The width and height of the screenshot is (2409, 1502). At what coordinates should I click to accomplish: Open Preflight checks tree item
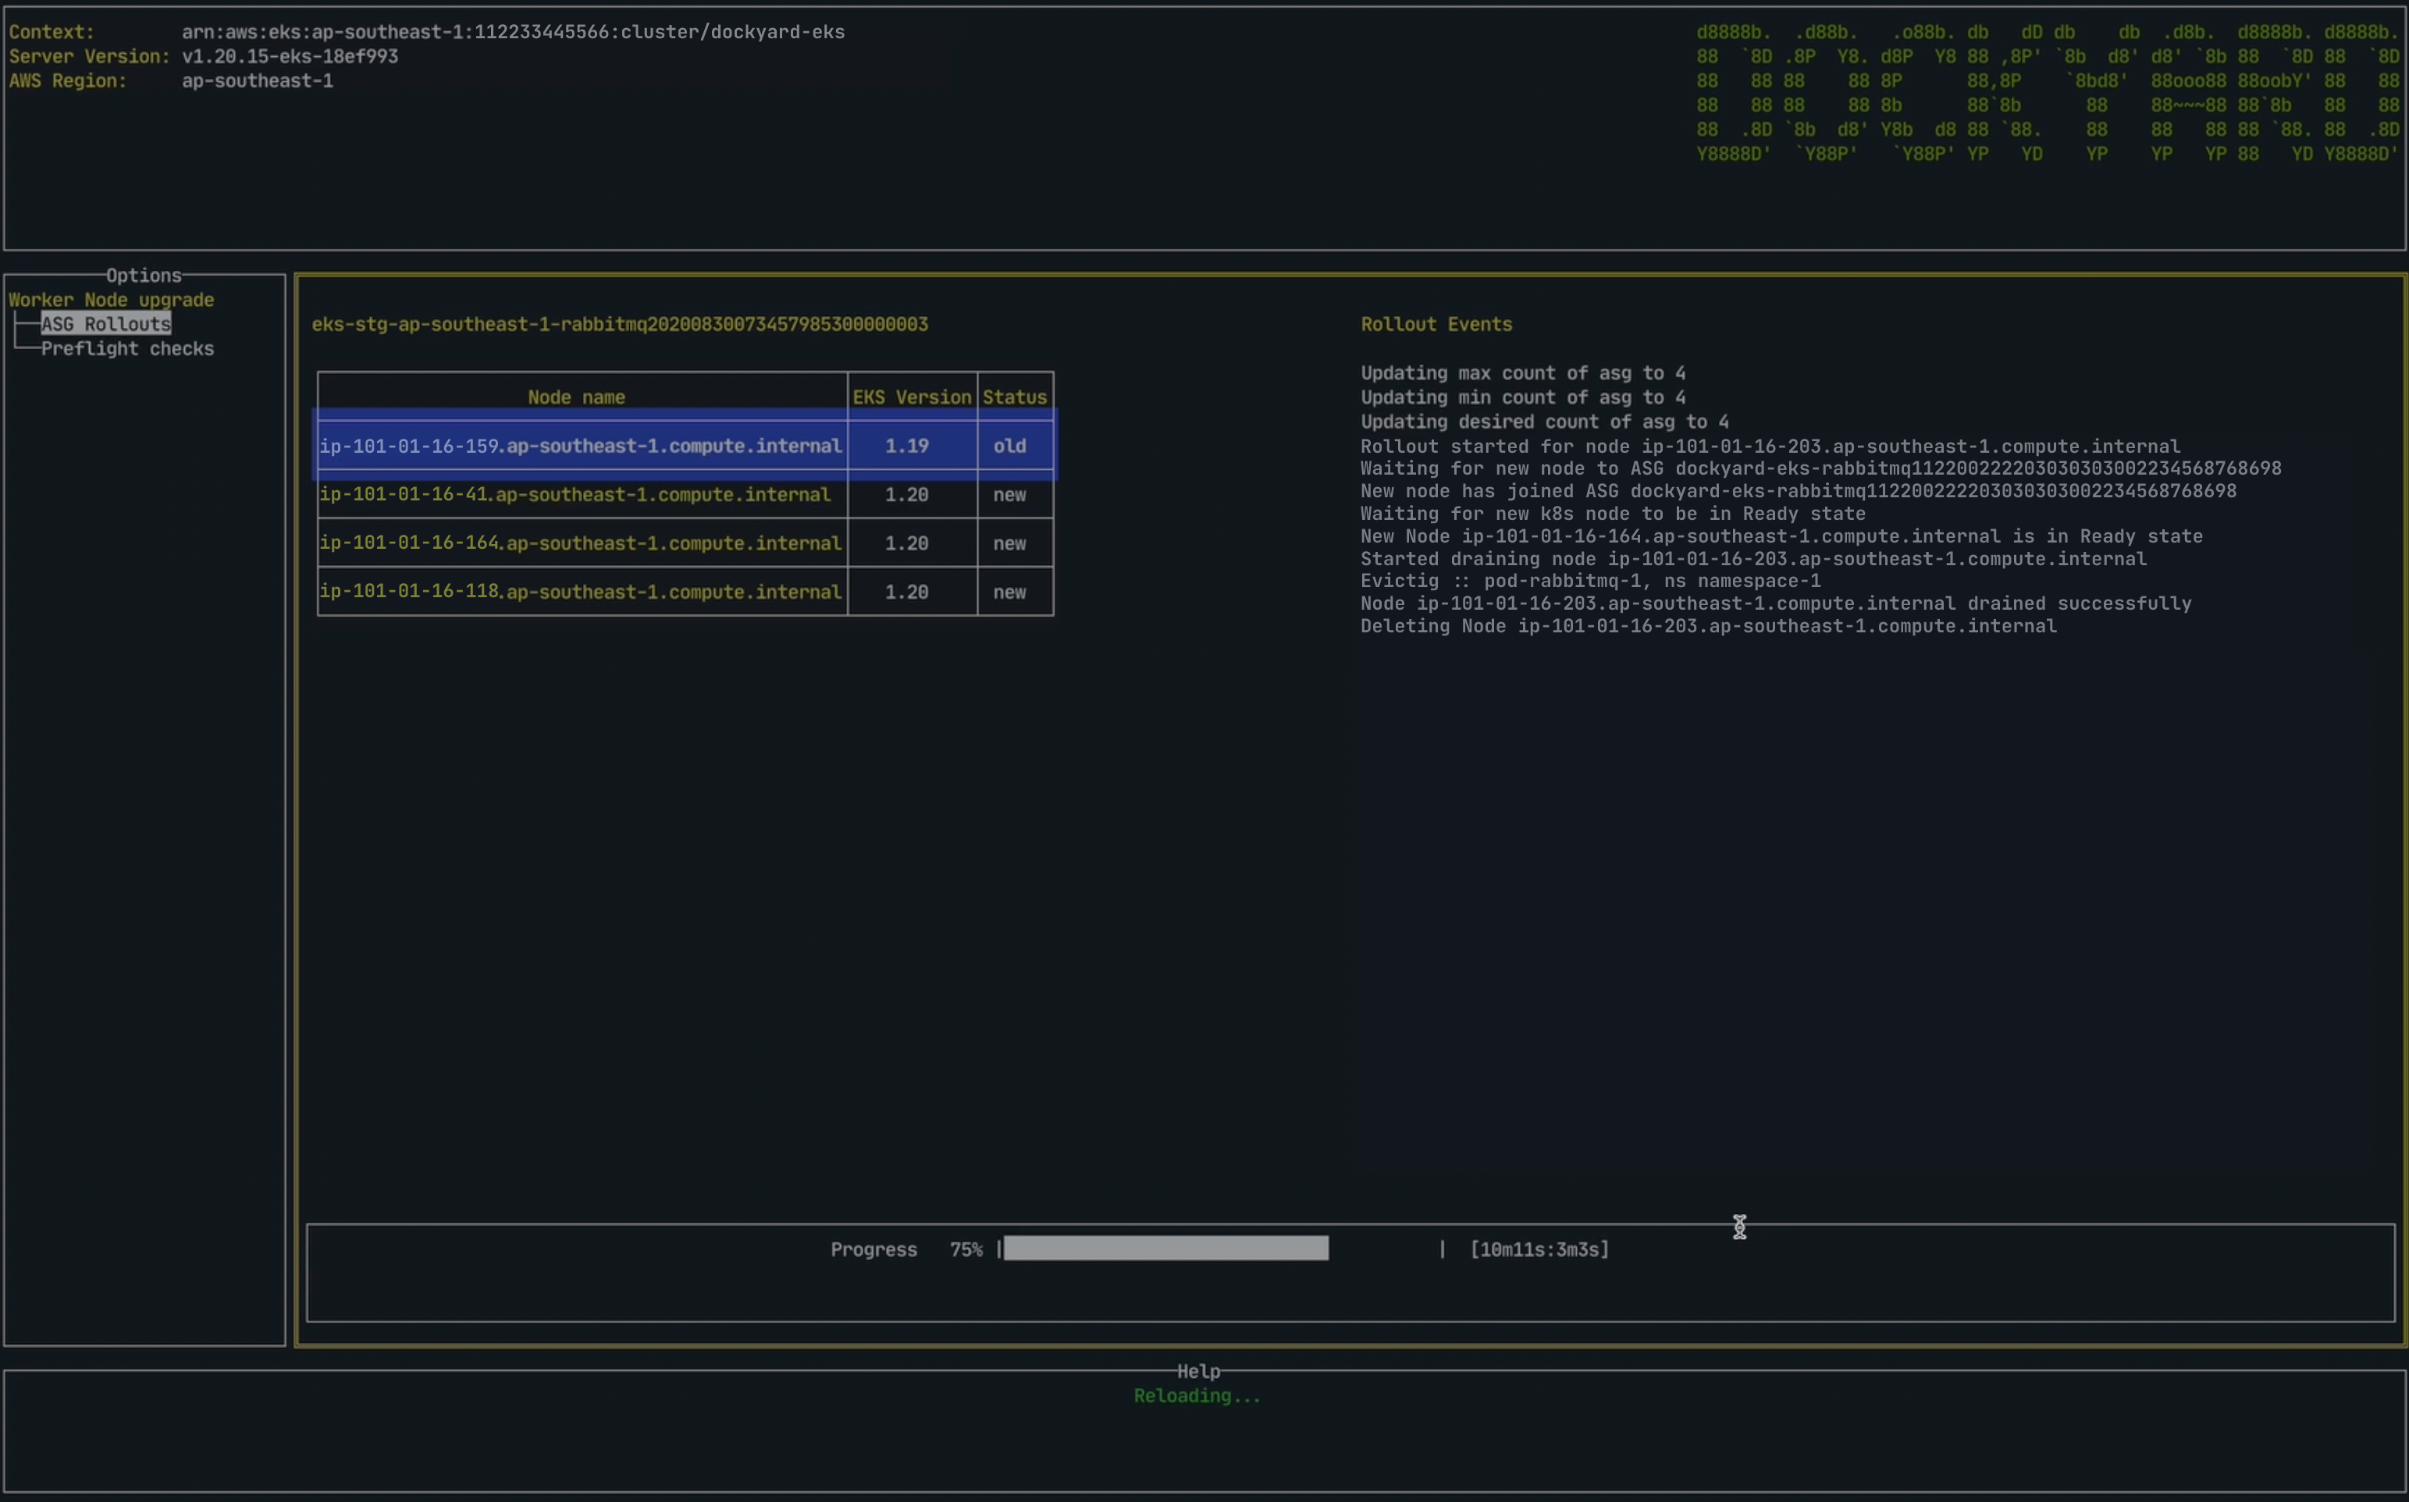[x=127, y=349]
